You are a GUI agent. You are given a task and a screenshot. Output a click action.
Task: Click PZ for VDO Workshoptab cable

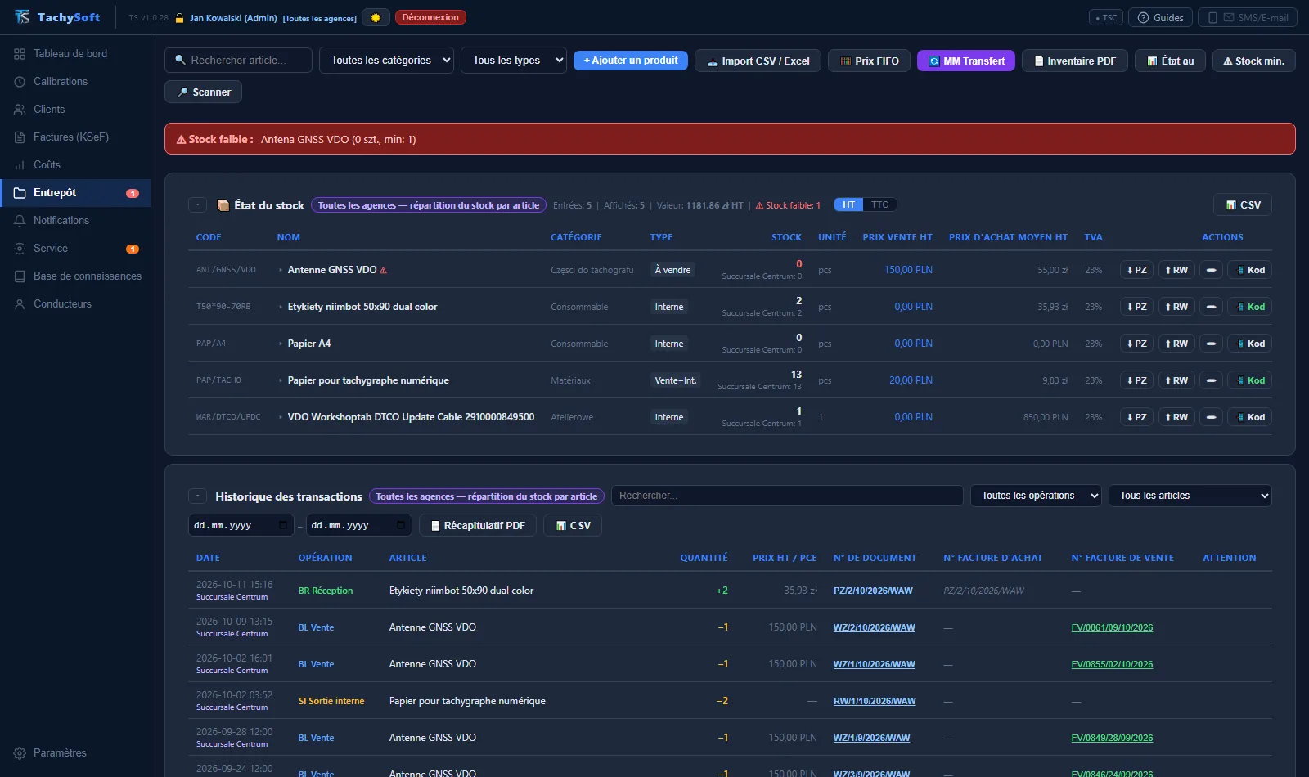point(1136,417)
